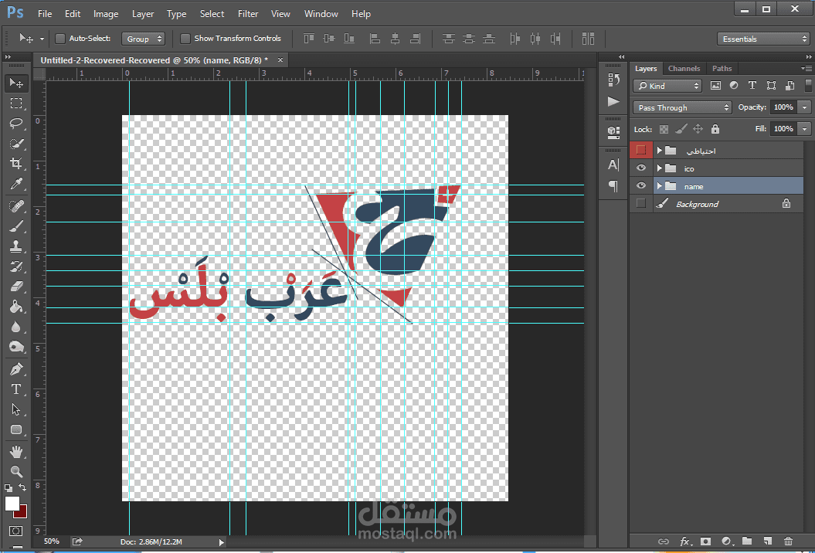
Task: Expand the name group
Action: pyautogui.click(x=659, y=186)
